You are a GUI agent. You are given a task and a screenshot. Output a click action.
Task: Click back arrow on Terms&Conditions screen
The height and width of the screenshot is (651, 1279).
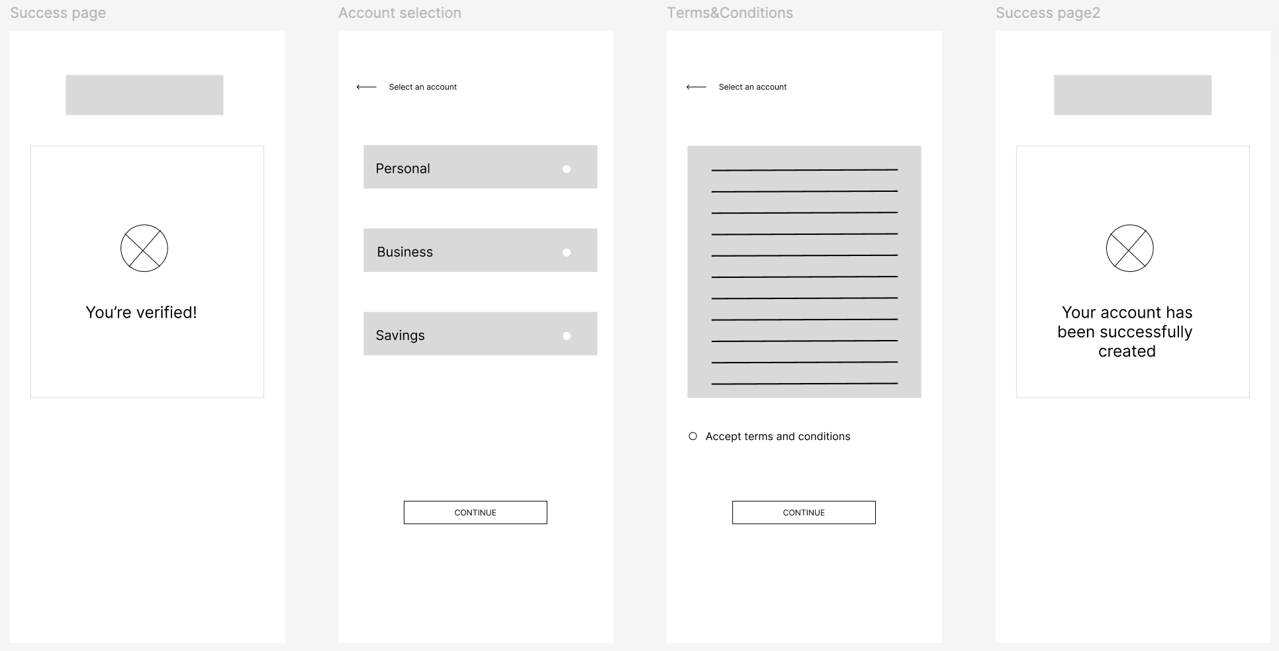[696, 87]
